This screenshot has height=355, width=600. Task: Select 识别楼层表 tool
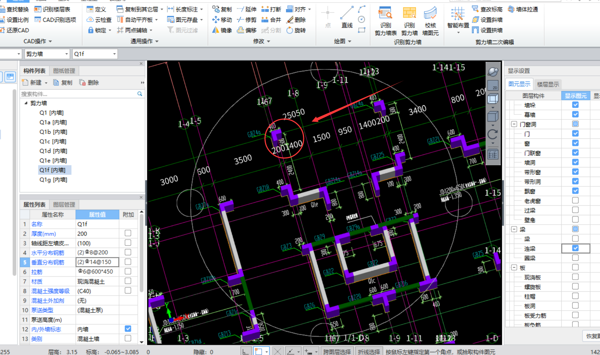[x=52, y=9]
